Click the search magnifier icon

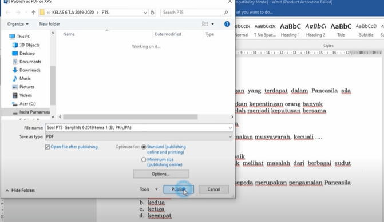click(226, 13)
